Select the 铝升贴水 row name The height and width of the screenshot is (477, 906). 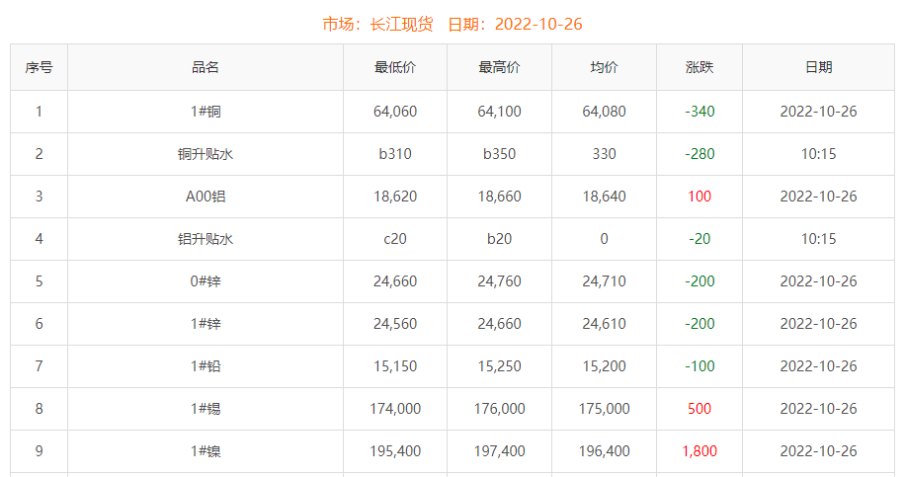point(206,239)
